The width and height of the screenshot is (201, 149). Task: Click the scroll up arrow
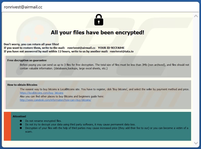click(196, 16)
